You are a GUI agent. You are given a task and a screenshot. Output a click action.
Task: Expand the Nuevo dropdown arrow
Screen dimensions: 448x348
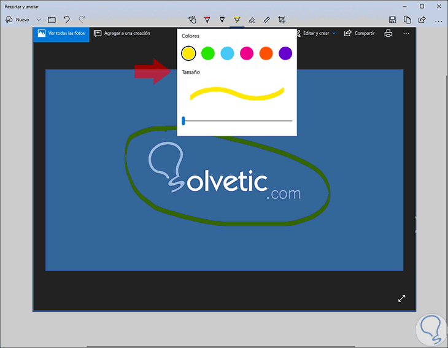click(x=39, y=20)
